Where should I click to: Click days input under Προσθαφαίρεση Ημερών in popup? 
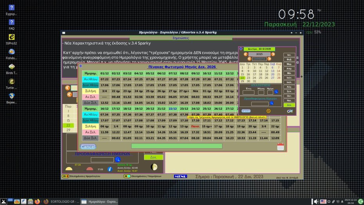(x=260, y=104)
